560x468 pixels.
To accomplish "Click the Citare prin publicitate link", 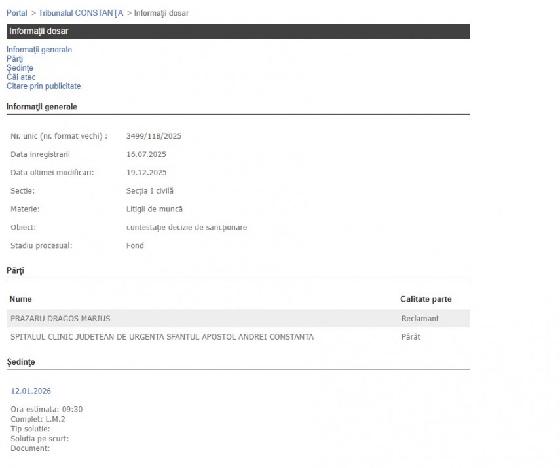I will (x=44, y=86).
